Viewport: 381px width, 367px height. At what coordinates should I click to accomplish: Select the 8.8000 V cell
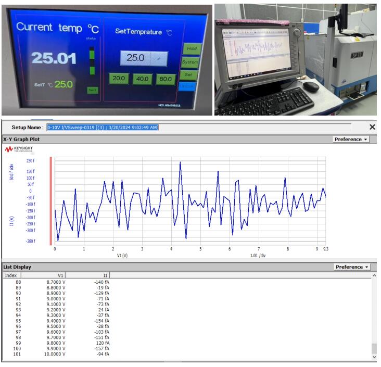[x=56, y=288]
